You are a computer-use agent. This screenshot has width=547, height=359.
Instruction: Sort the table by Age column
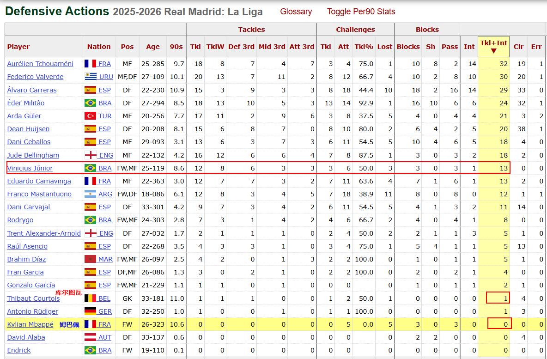tap(152, 47)
